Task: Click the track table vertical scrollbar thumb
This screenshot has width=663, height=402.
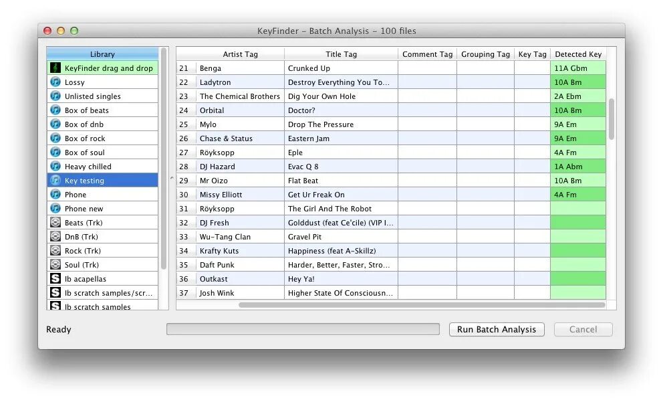Action: pos(612,119)
